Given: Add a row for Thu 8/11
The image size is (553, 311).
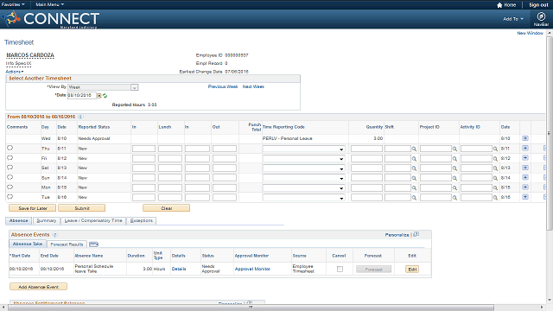Looking at the screenshot, I should (x=525, y=148).
